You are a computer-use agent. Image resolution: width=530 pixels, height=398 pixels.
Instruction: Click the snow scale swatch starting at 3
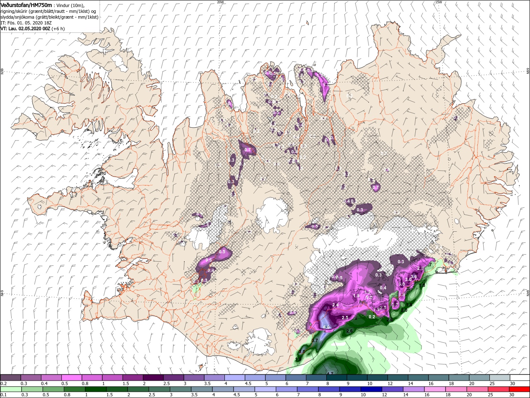point(193,378)
